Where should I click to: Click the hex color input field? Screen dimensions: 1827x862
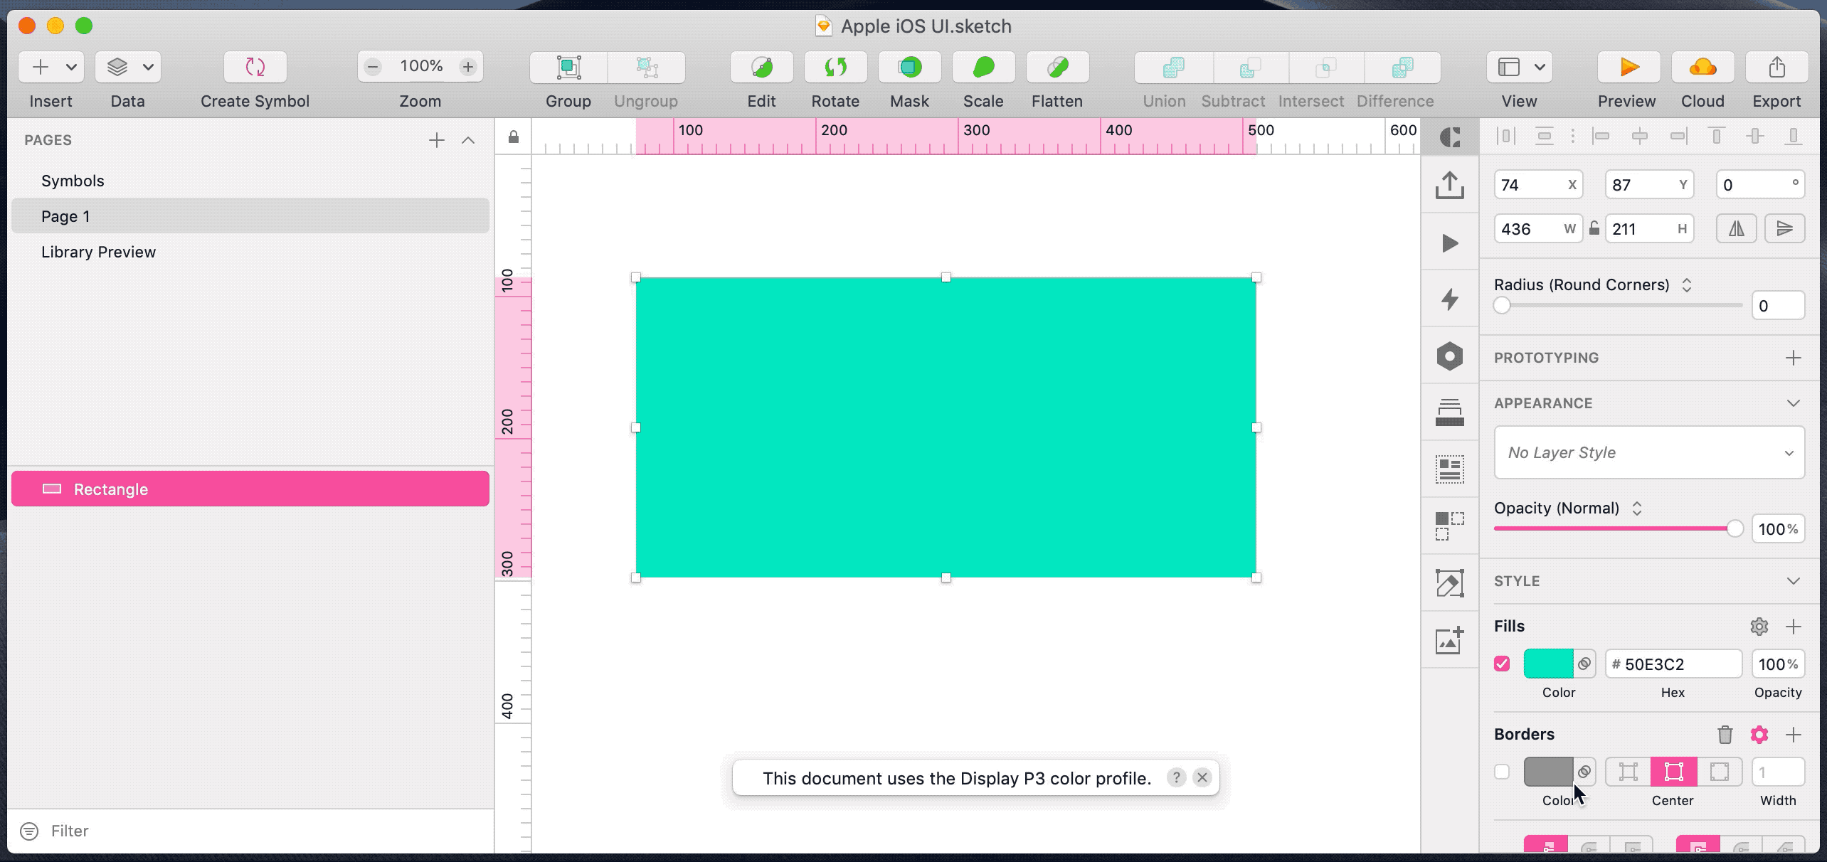point(1674,664)
